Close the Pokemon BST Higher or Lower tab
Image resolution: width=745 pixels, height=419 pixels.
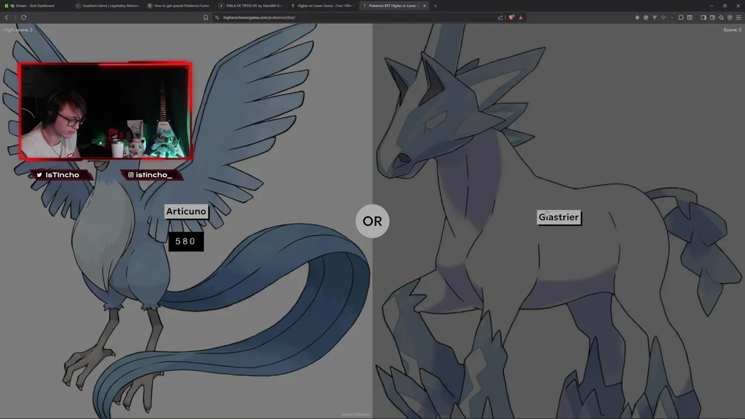click(x=424, y=6)
